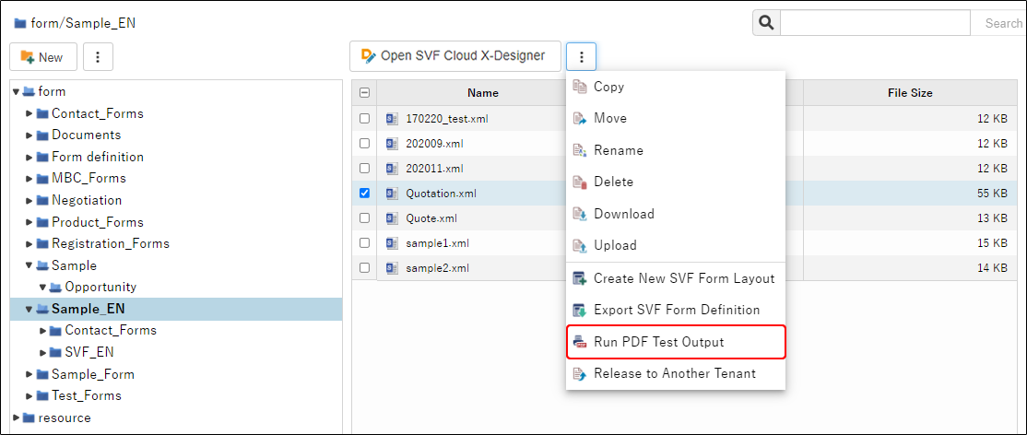This screenshot has height=435, width=1027.
Task: Click the folder icon beside resource
Action: tap(29, 418)
